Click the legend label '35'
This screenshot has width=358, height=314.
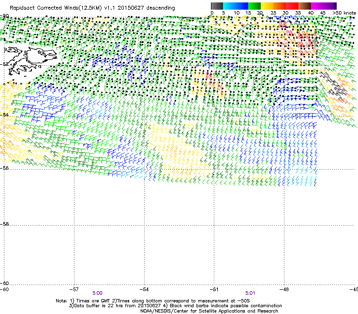[298, 13]
